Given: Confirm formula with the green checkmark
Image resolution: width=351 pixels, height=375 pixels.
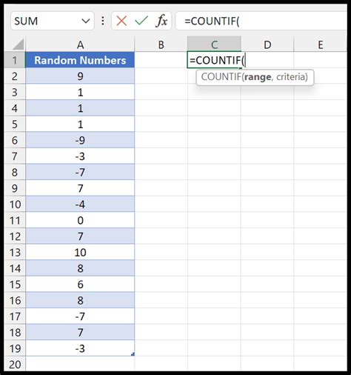Looking at the screenshot, I should pyautogui.click(x=141, y=21).
